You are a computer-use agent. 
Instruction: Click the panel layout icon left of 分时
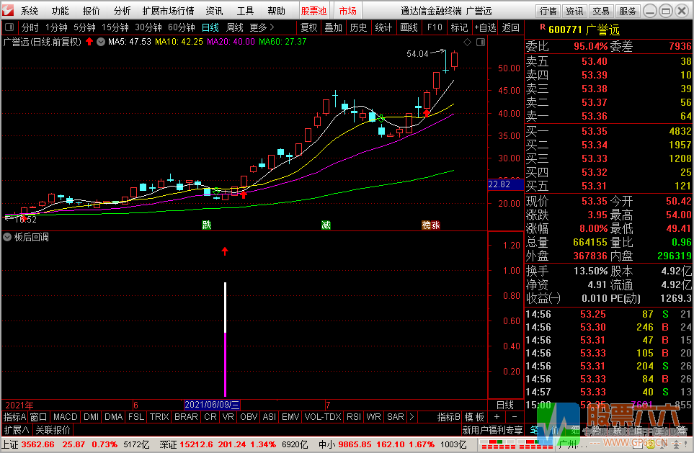(x=9, y=27)
